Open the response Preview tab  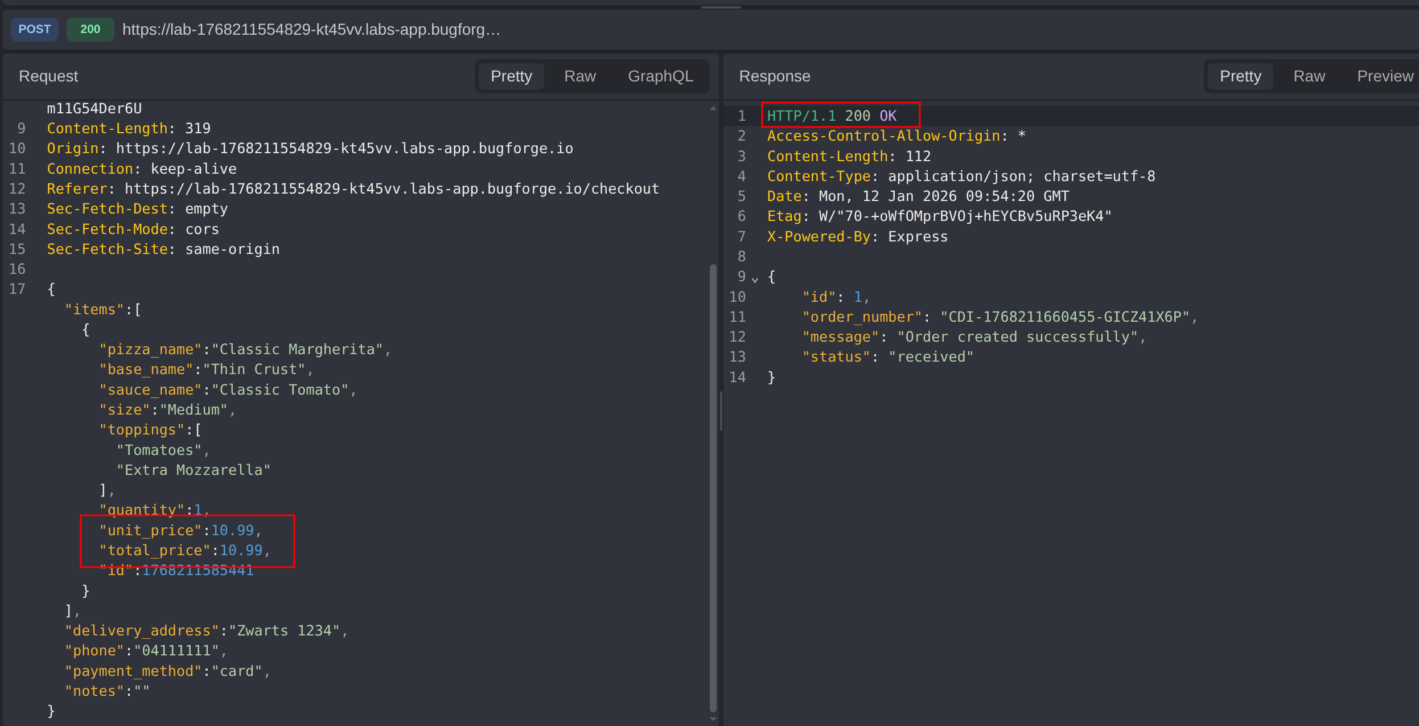coord(1384,76)
